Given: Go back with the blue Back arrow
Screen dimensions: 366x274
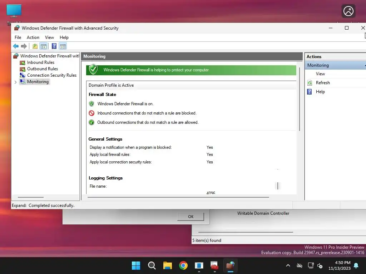Looking at the screenshot, I should tap(16, 46).
